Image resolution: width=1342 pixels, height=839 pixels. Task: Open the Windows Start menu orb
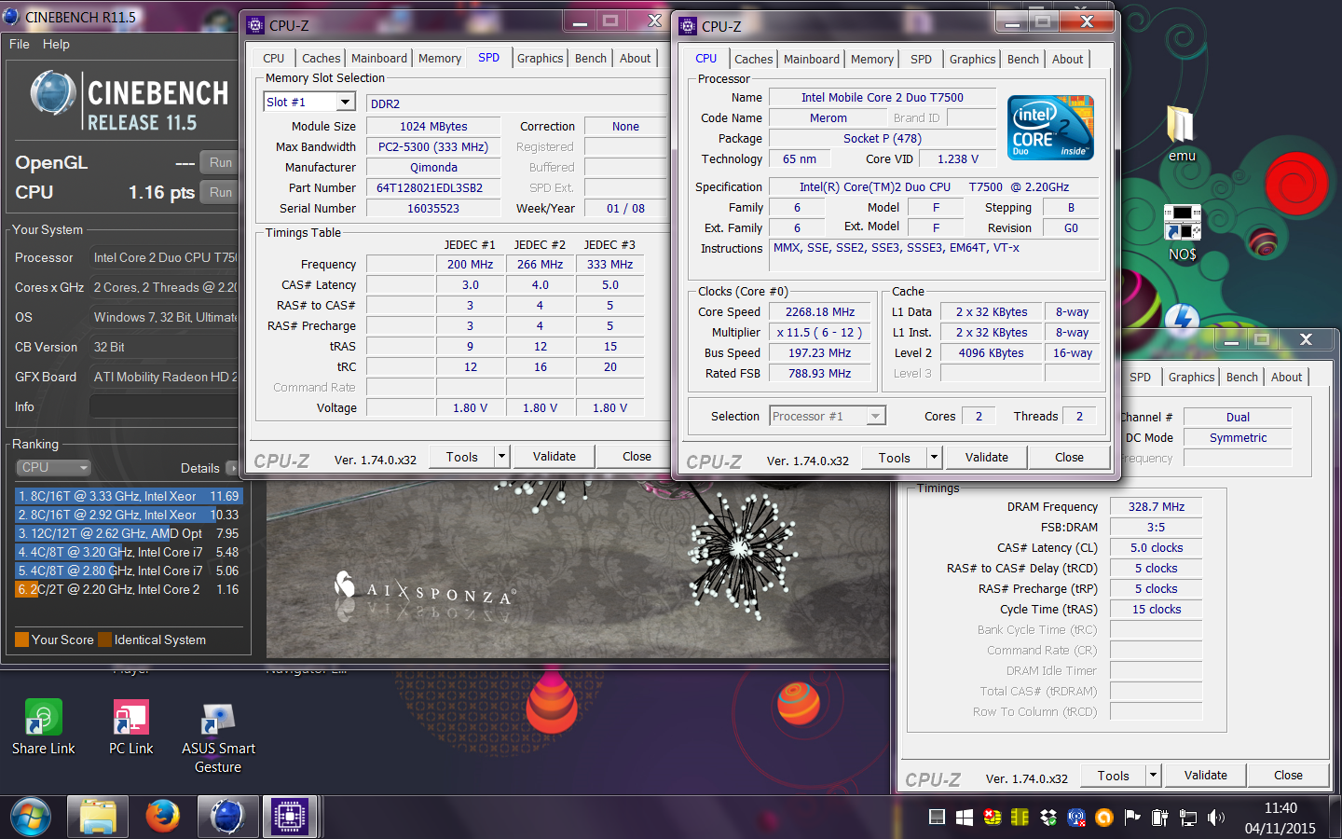click(x=31, y=818)
